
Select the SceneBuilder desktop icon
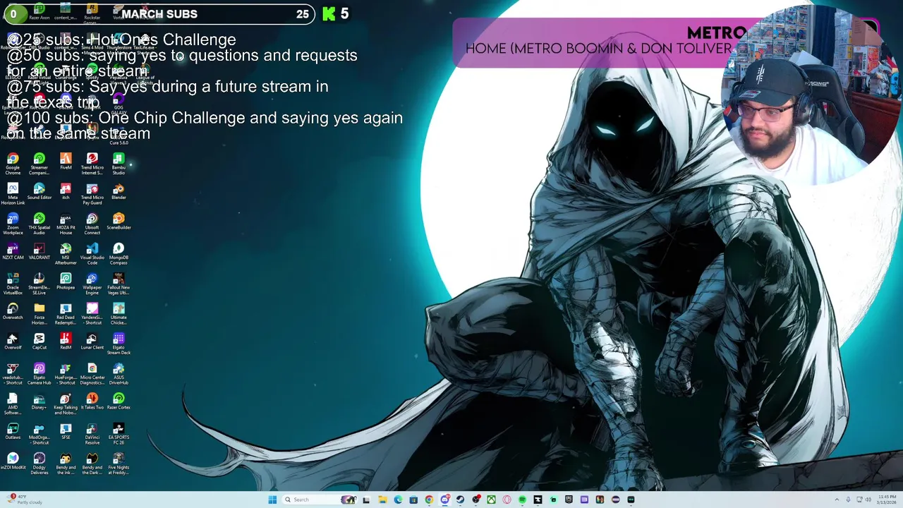119,222
